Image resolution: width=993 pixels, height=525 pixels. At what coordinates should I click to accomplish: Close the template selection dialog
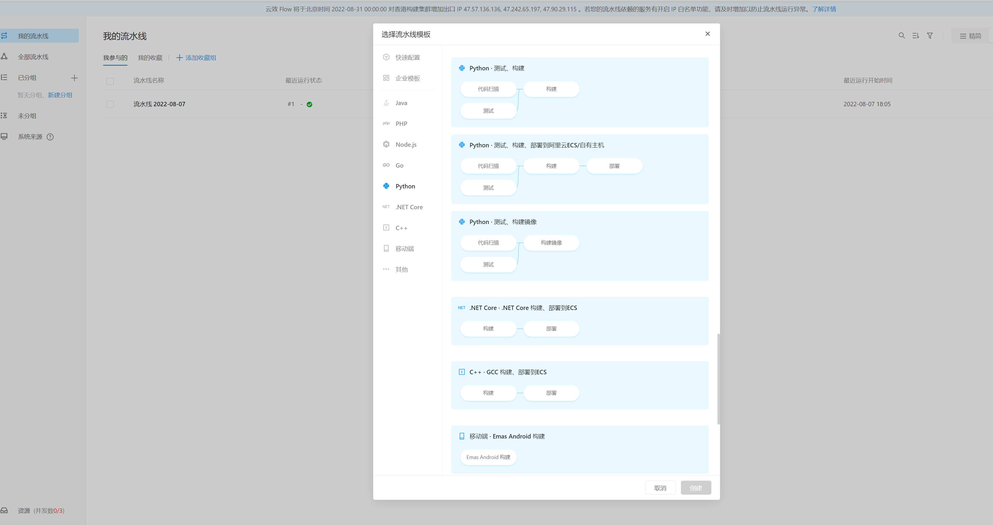coord(707,34)
